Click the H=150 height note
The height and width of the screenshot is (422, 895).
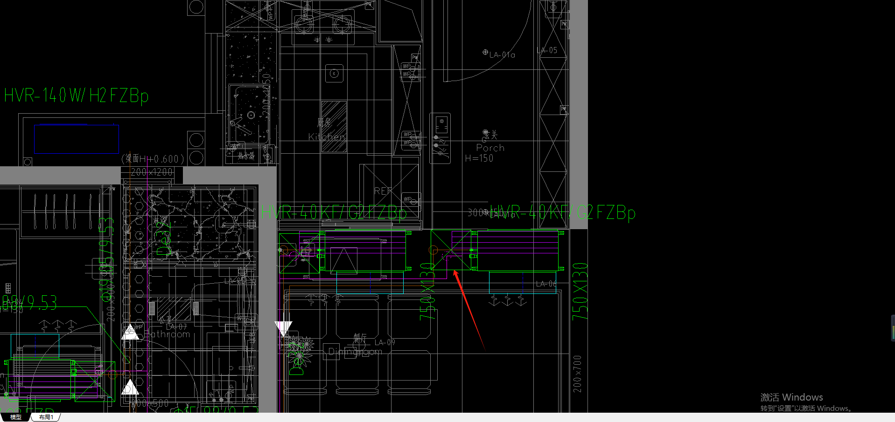[479, 158]
